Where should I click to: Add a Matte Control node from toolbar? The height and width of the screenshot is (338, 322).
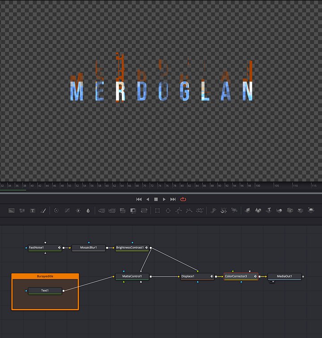click(x=123, y=211)
